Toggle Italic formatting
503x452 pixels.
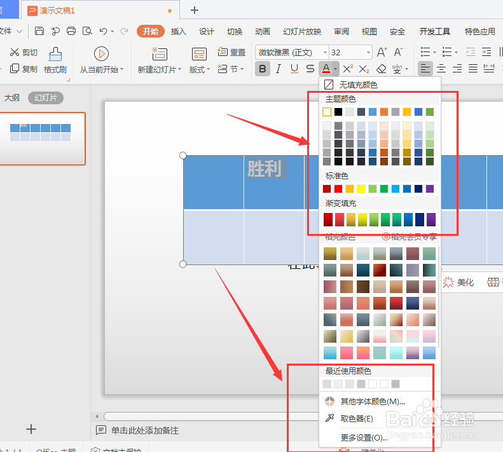click(x=279, y=69)
